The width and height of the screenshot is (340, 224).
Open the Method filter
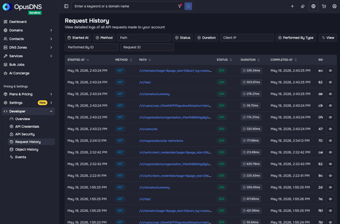(x=104, y=37)
